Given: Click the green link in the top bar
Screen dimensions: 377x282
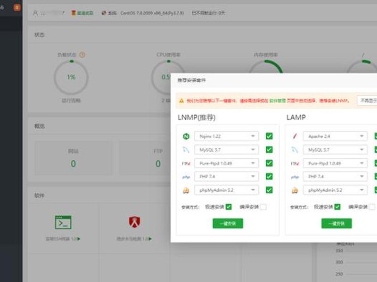Looking at the screenshot, I should pyautogui.click(x=85, y=13).
